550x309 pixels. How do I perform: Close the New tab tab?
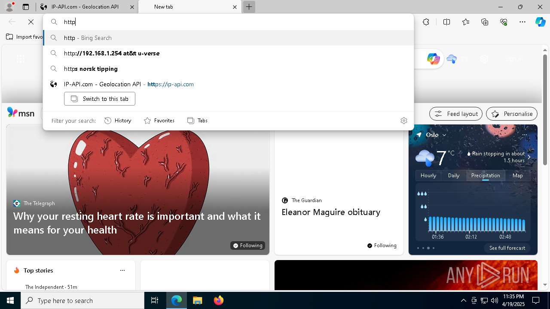tap(235, 7)
